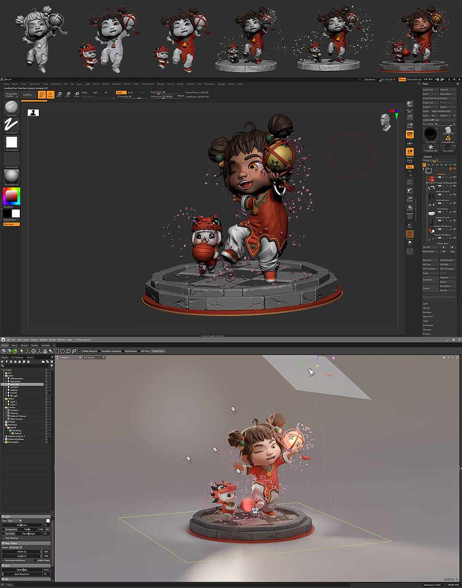The height and width of the screenshot is (588, 462).
Task: Open the Full Quality dropdown
Action: coord(94,357)
